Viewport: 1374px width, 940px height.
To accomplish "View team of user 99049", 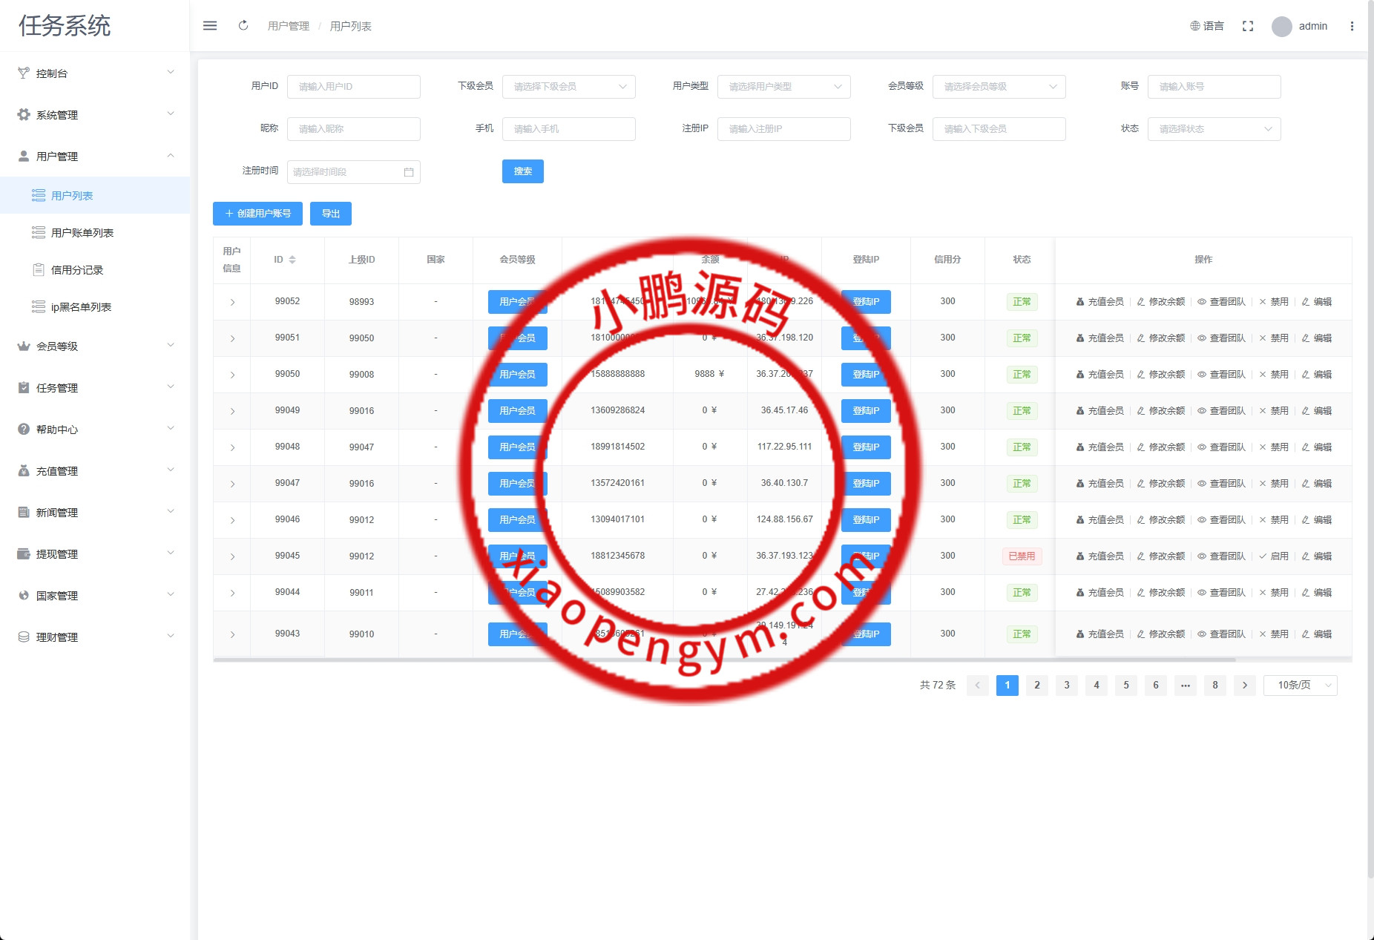I will (x=1221, y=411).
